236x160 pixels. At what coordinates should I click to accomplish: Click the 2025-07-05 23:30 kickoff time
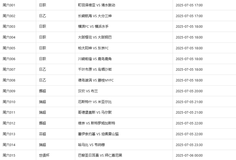pyautogui.click(x=189, y=145)
